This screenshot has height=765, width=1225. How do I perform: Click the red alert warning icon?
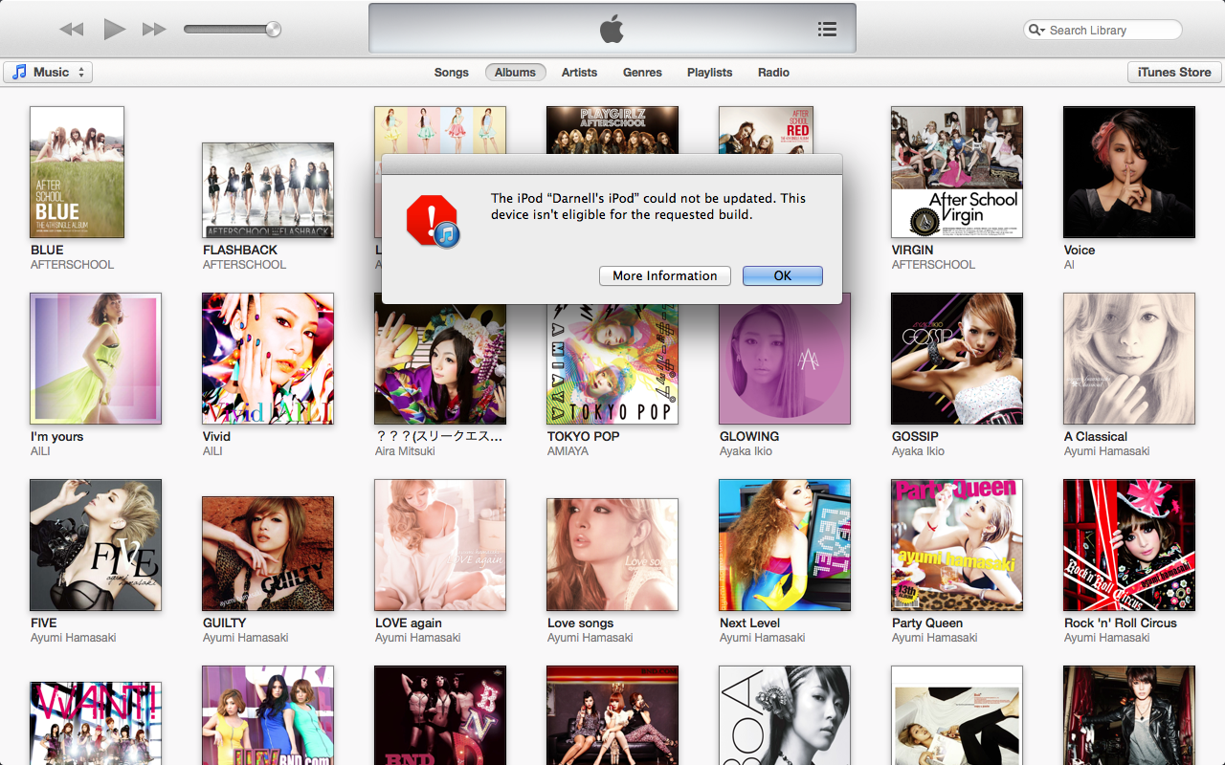pyautogui.click(x=433, y=222)
